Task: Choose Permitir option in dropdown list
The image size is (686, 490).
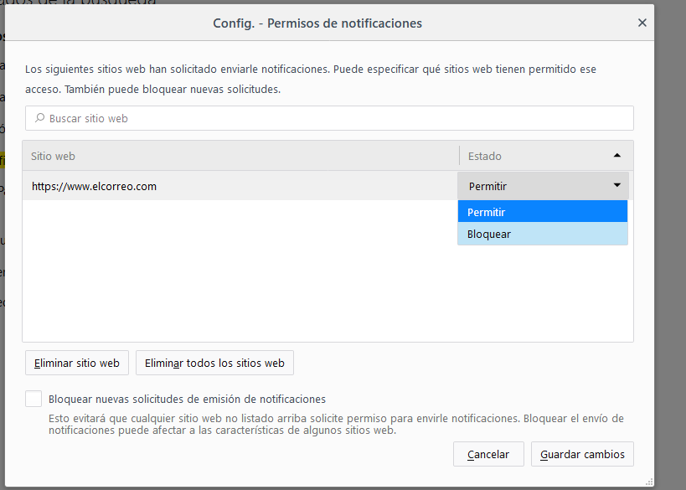Action: (x=543, y=212)
